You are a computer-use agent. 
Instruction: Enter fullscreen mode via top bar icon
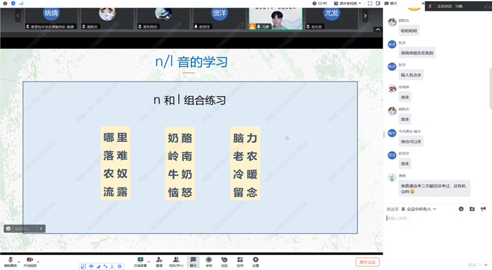pyautogui.click(x=370, y=3)
